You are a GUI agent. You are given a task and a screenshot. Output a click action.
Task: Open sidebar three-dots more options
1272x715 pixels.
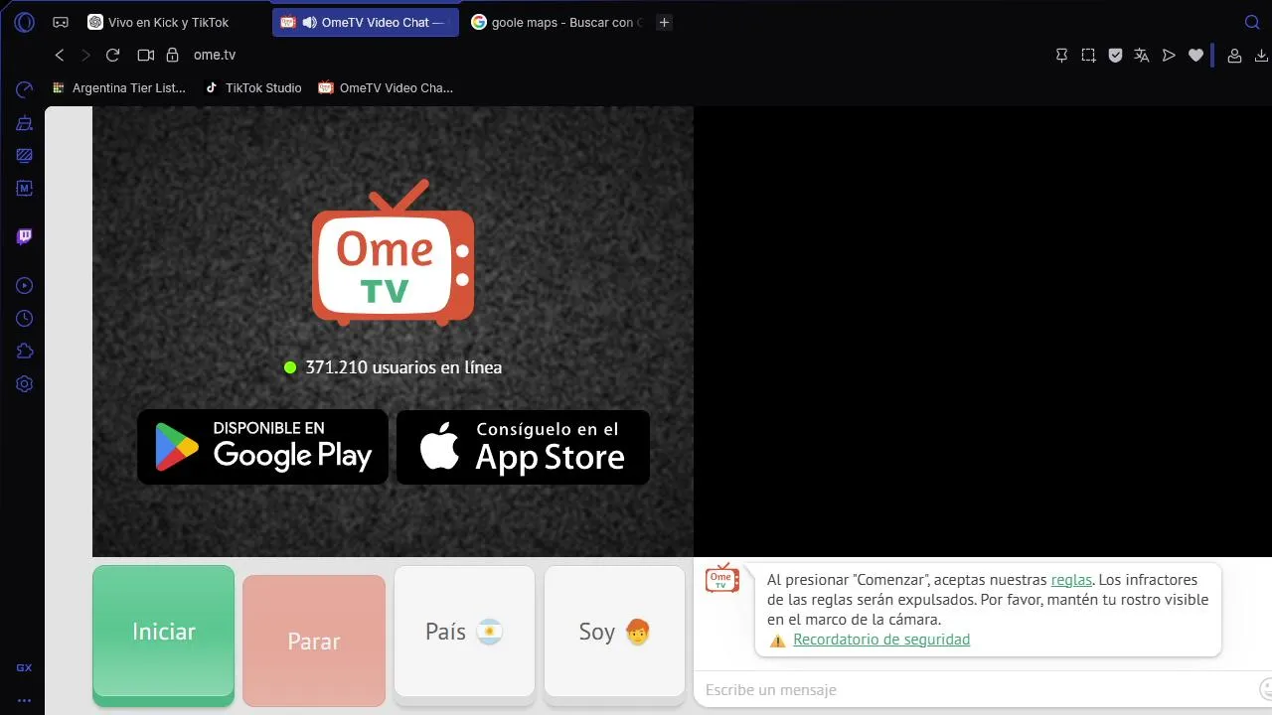[25, 700]
